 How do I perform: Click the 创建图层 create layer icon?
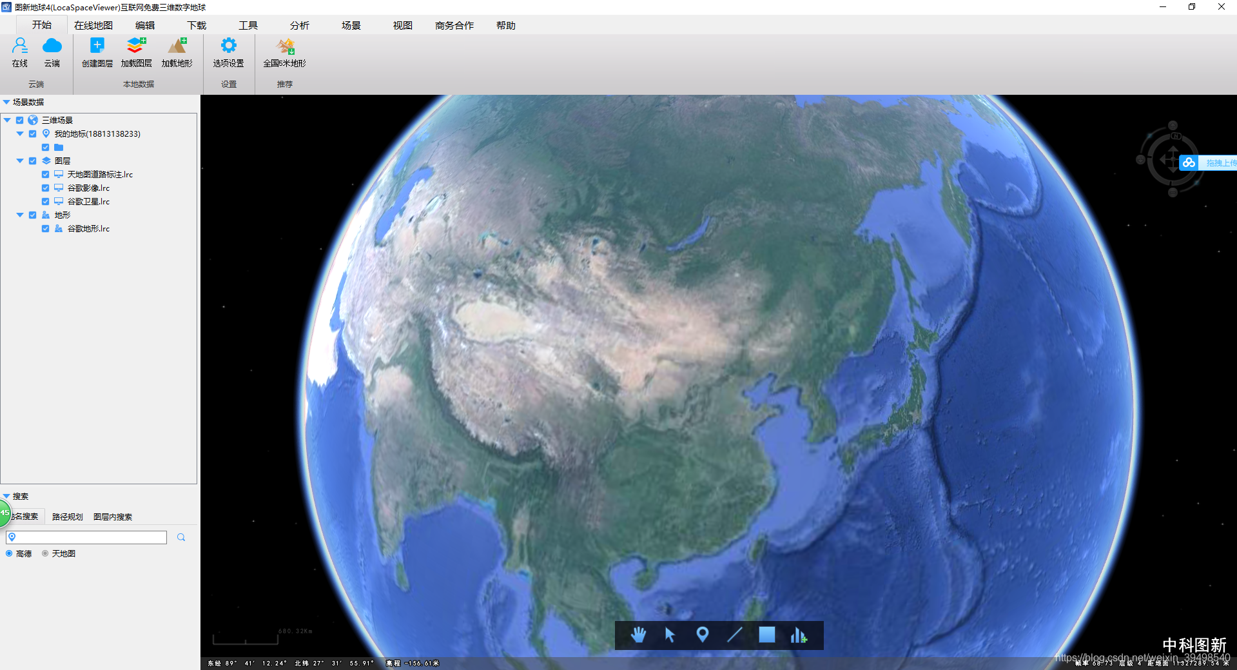coord(97,46)
